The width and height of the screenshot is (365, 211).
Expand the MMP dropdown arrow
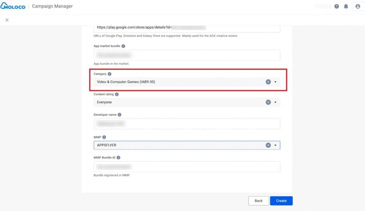click(276, 145)
